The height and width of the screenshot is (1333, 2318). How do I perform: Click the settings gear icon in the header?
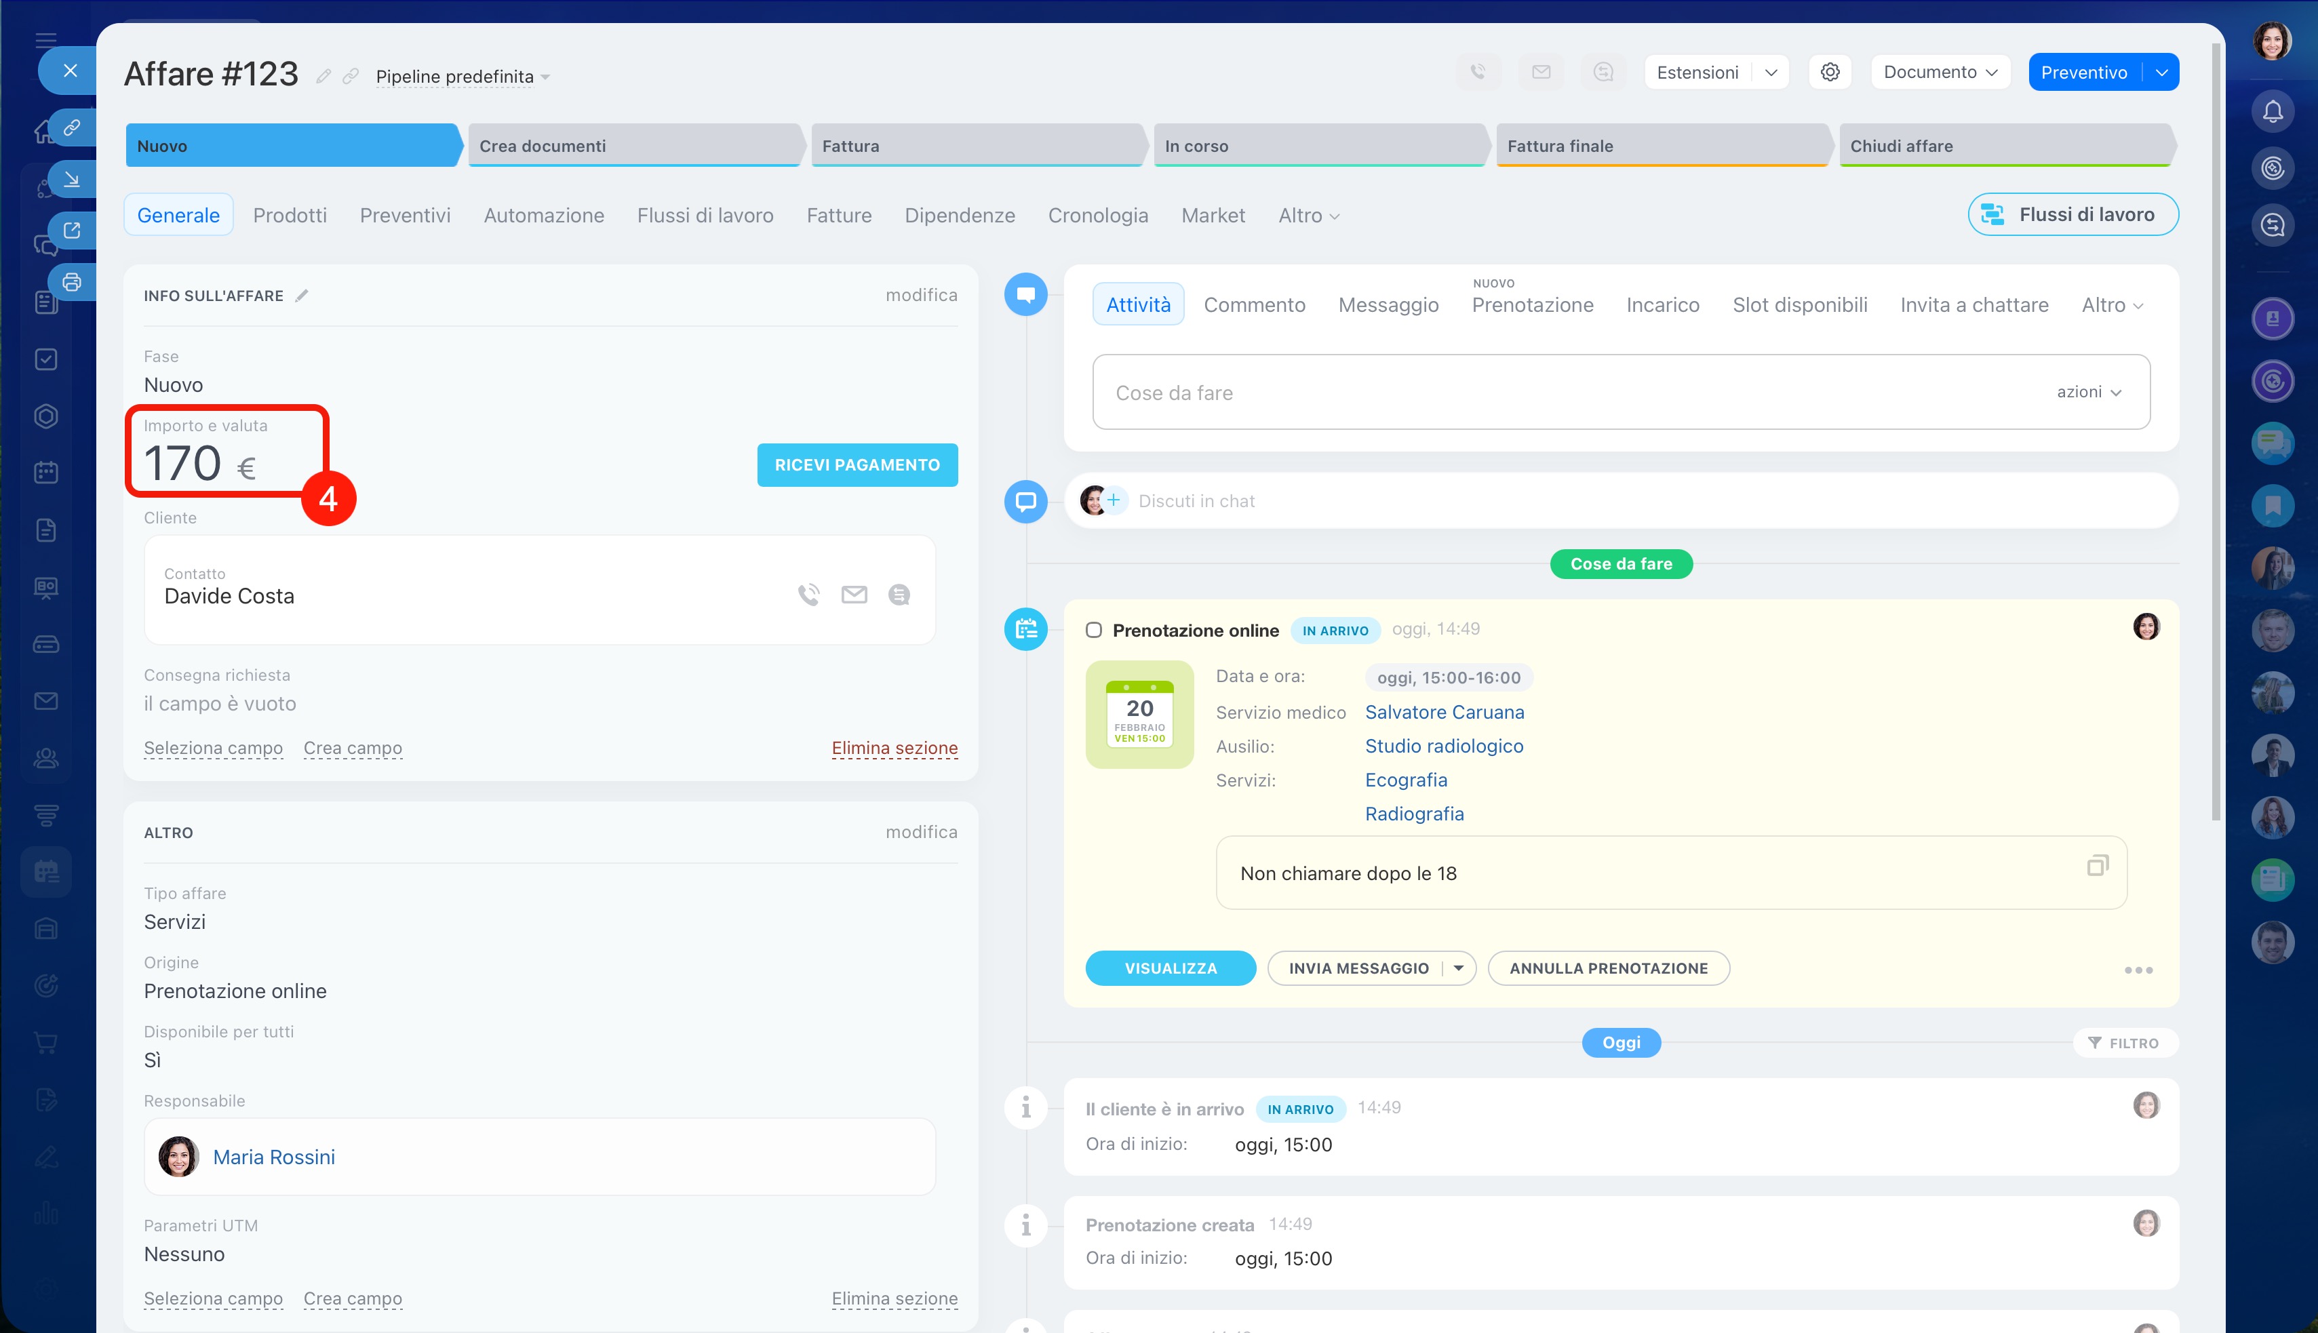1829,73
